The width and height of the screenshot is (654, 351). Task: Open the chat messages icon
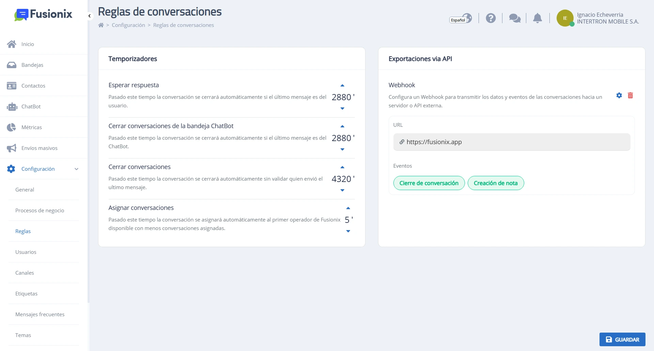[x=515, y=18]
